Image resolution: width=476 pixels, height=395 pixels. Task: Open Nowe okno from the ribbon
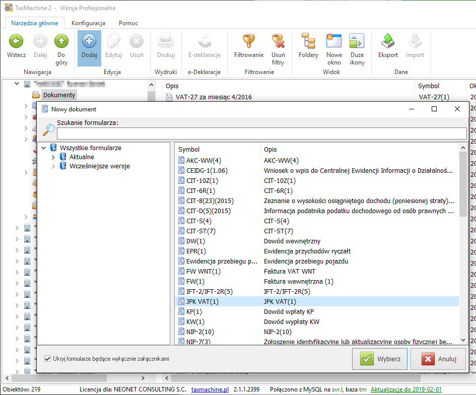[334, 41]
